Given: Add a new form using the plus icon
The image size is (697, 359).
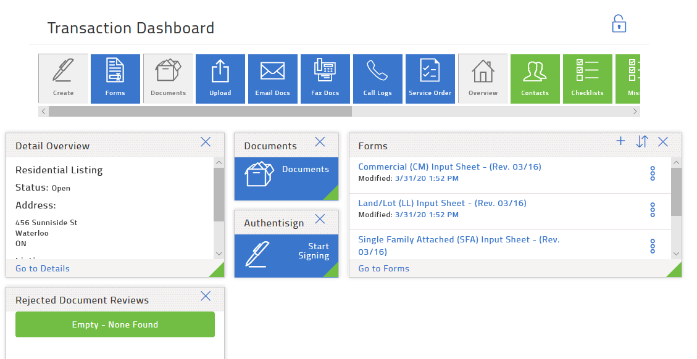Looking at the screenshot, I should point(620,141).
